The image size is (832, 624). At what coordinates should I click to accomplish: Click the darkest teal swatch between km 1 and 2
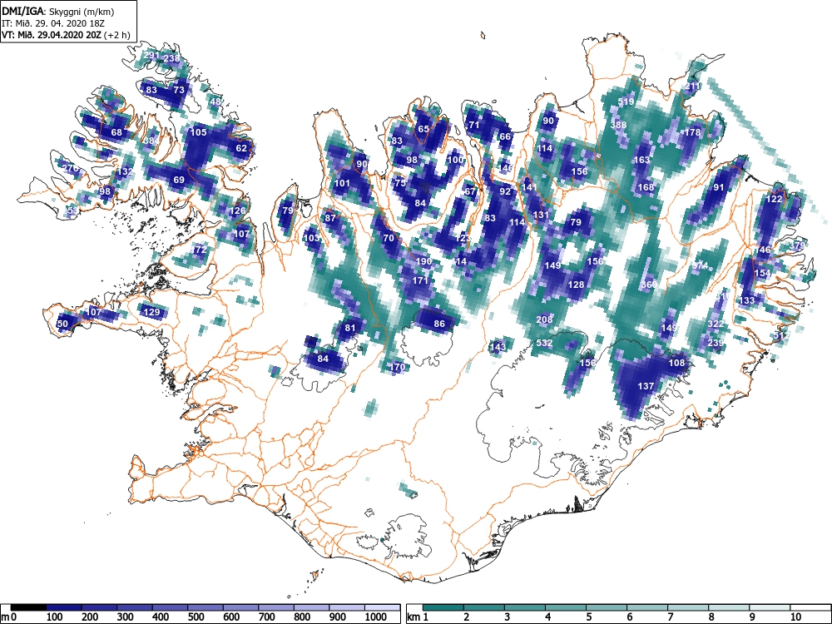[443, 607]
